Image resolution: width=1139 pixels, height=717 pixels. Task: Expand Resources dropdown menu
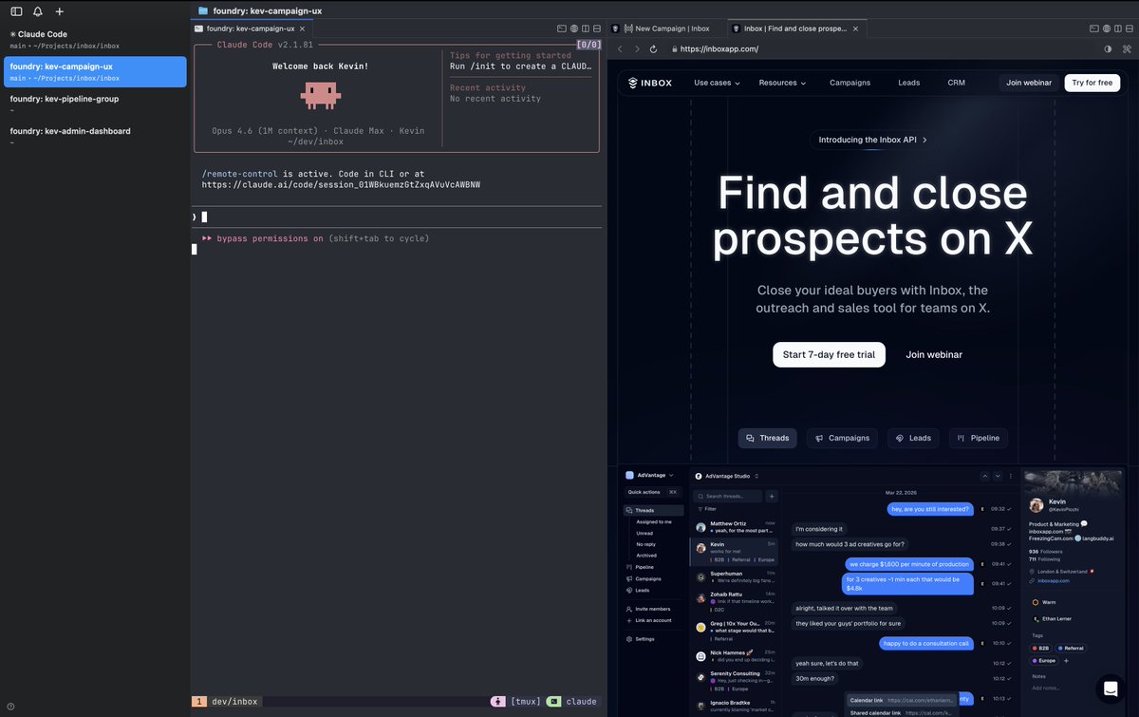click(782, 83)
